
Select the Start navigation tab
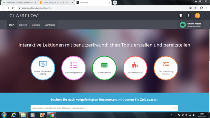(12, 25)
